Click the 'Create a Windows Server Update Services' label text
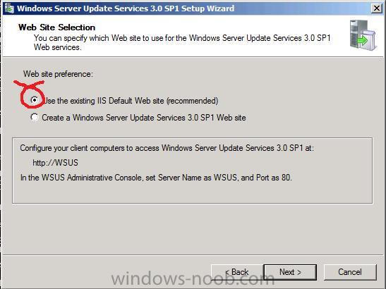The image size is (386, 289). click(x=144, y=118)
